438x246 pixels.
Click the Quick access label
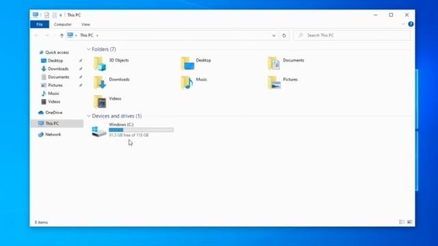click(x=57, y=53)
